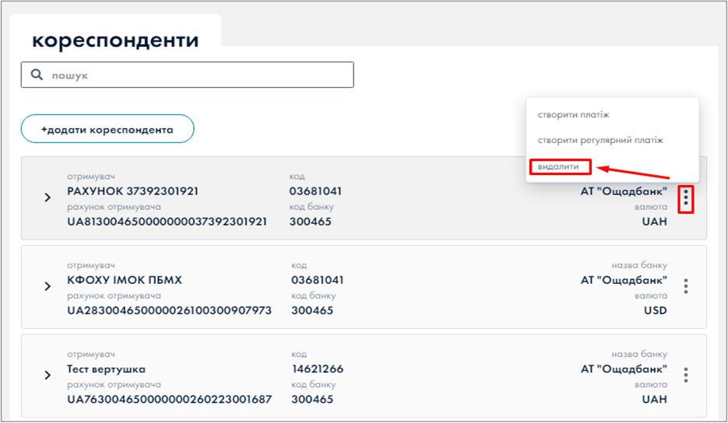Screen dimensions: 728x423
Task: Click 'видалити' to delete correspondent
Action: tap(558, 166)
